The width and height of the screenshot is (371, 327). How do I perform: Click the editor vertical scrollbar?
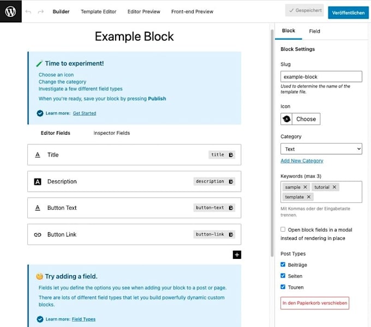[x=272, y=143]
